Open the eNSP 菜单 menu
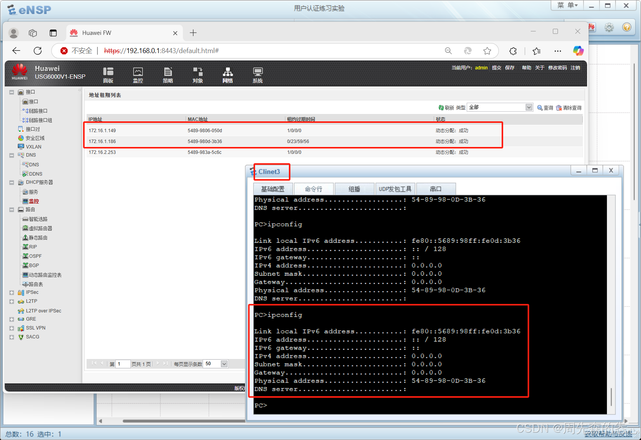The image size is (641, 440). click(x=567, y=5)
